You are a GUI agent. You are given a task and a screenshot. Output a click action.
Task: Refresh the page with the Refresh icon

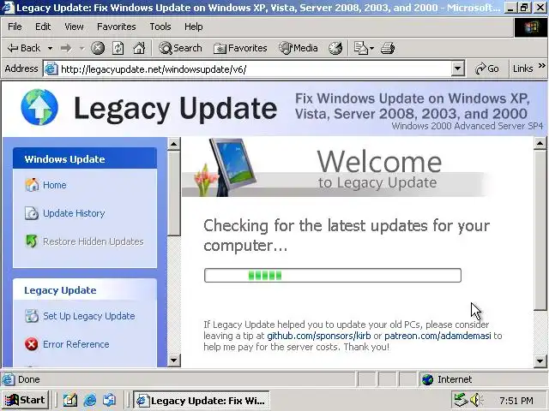coord(118,48)
